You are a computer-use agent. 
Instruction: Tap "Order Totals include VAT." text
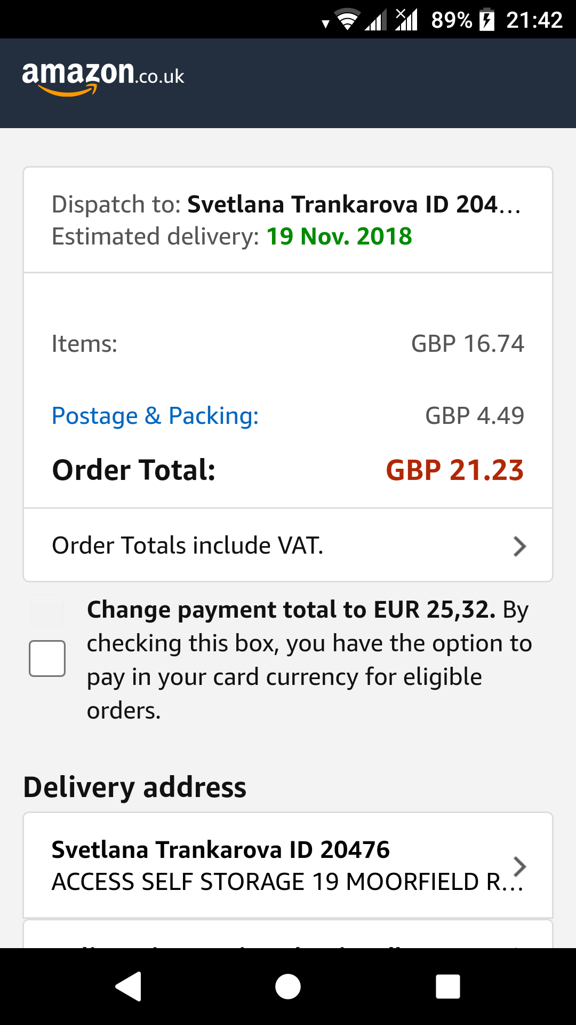click(x=188, y=546)
